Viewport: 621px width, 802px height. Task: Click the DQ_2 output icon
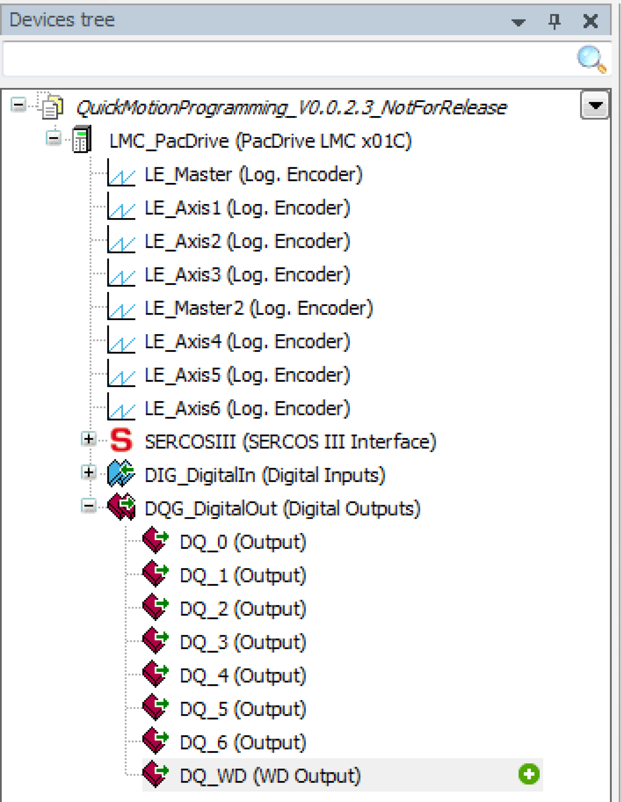155,607
